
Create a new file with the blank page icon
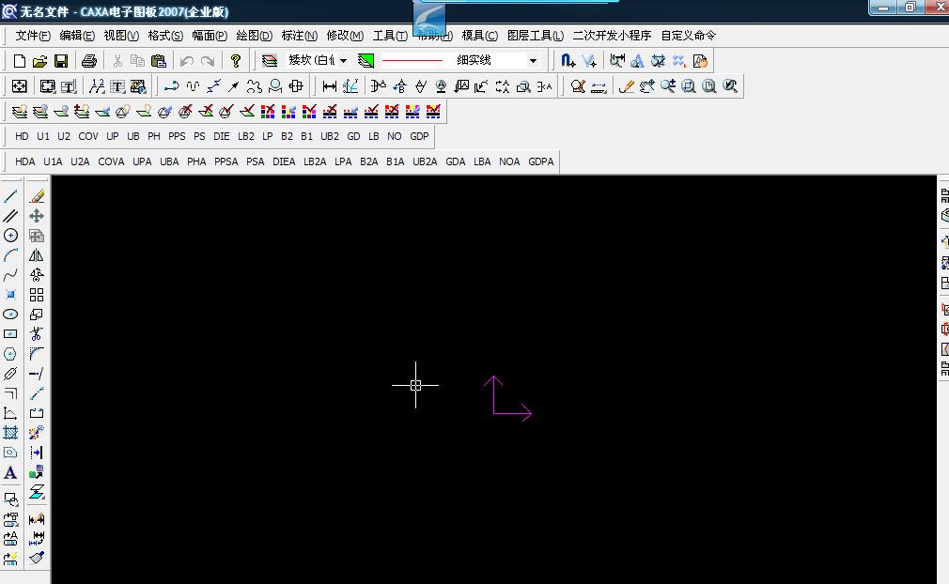click(20, 60)
